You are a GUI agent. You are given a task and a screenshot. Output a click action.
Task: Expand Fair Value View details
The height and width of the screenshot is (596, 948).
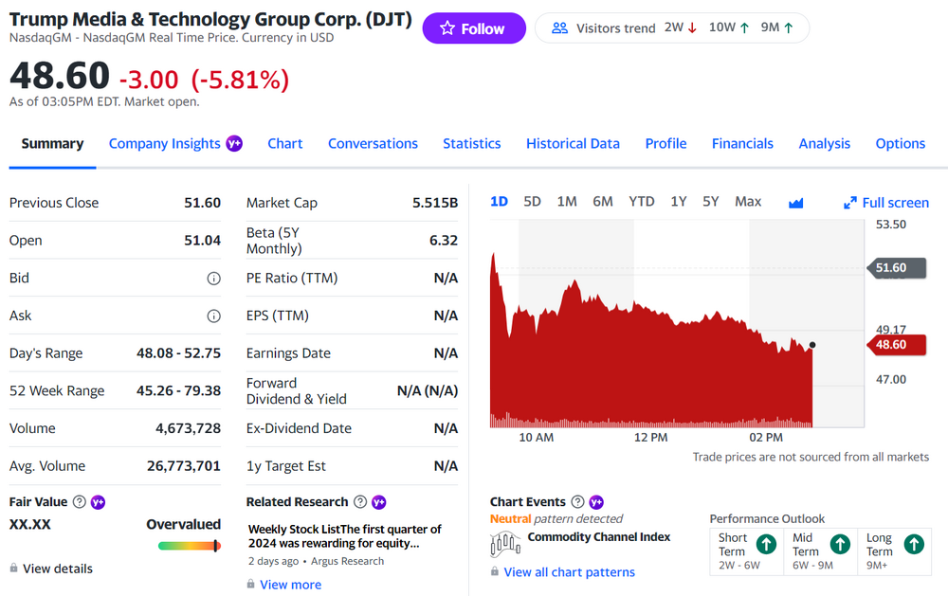coord(57,569)
